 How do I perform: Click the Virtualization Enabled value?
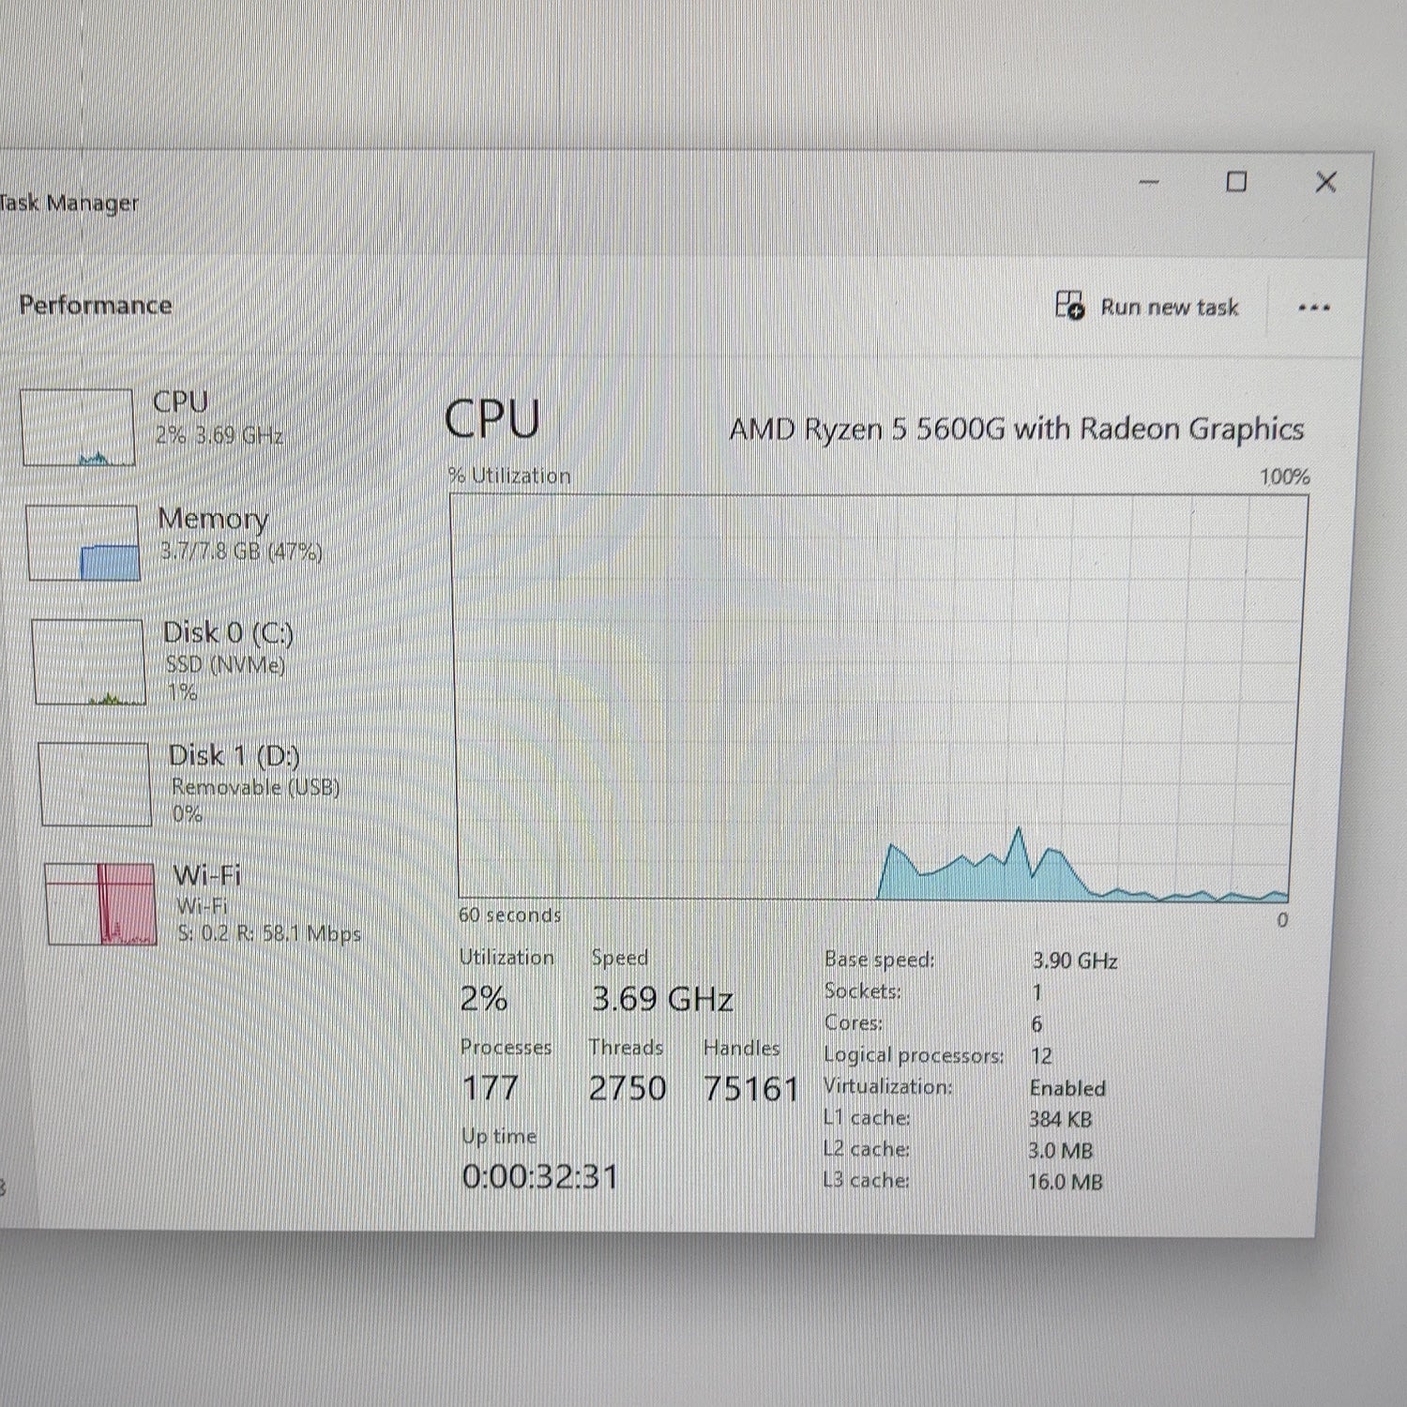coord(1067,1088)
